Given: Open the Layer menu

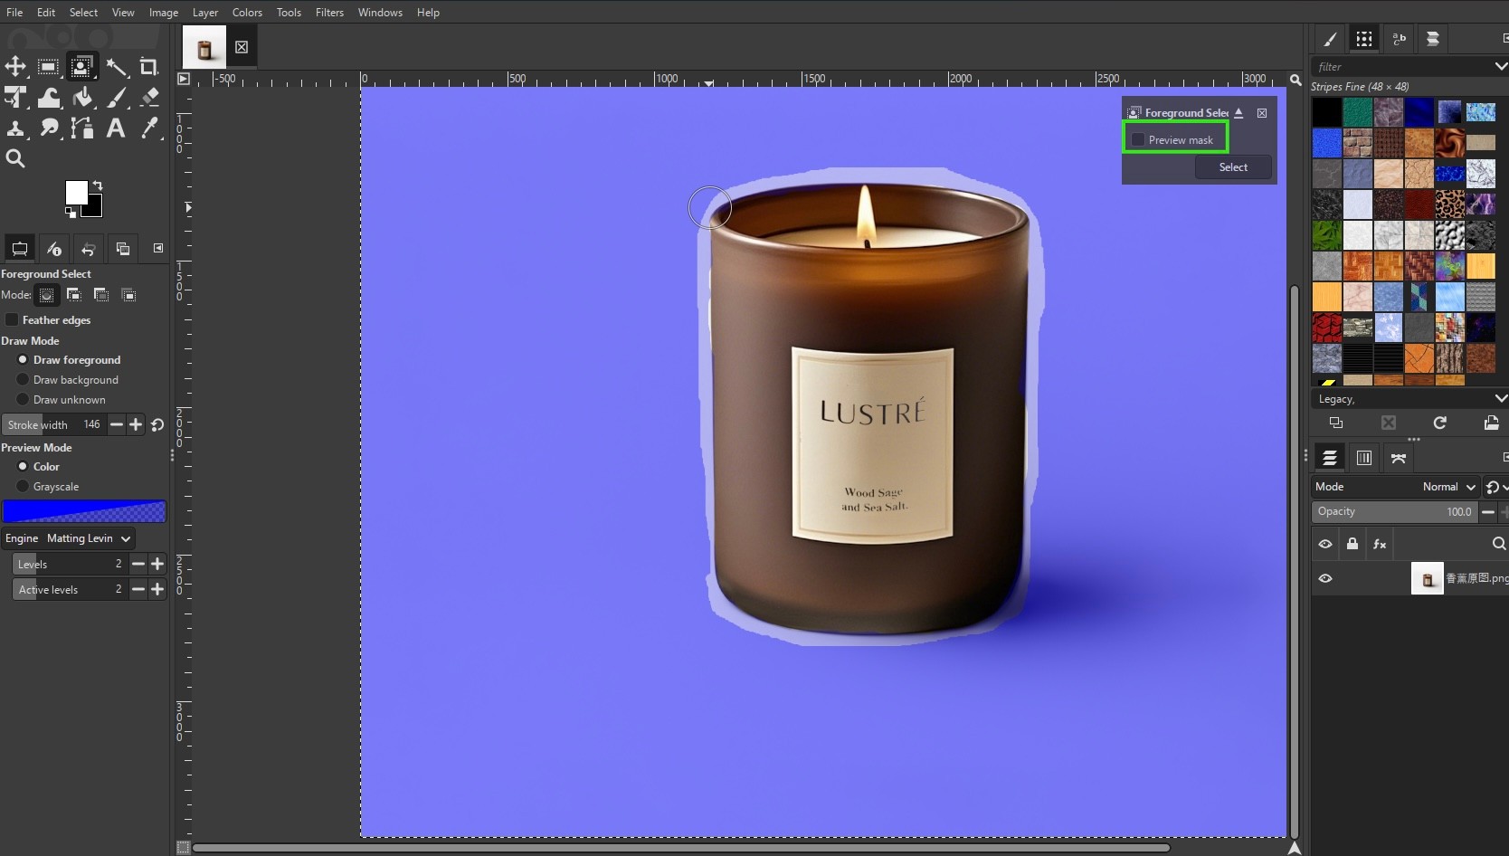Looking at the screenshot, I should tap(205, 12).
